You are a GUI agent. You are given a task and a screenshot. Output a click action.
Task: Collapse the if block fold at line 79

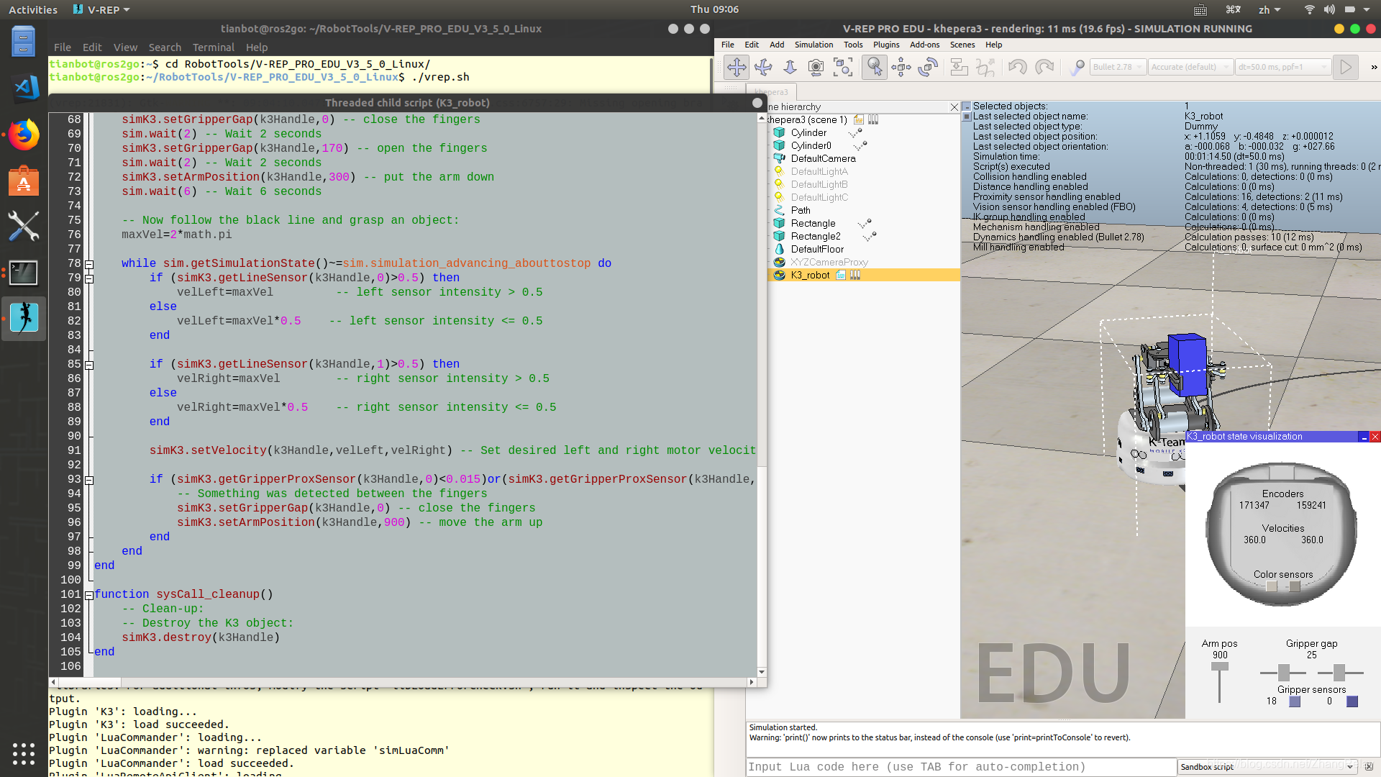pyautogui.click(x=89, y=278)
